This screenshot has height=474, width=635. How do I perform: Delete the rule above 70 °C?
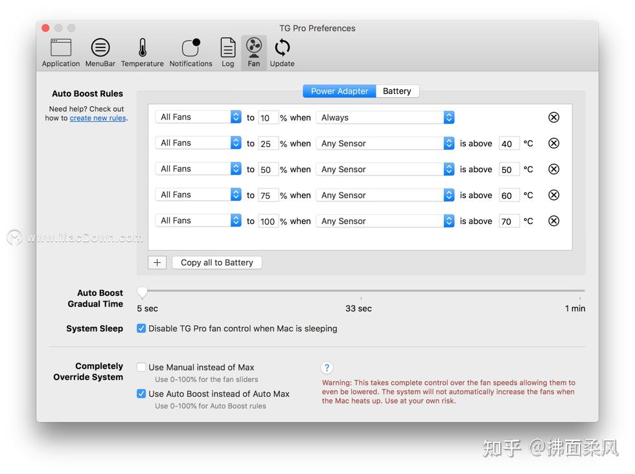pyautogui.click(x=553, y=221)
